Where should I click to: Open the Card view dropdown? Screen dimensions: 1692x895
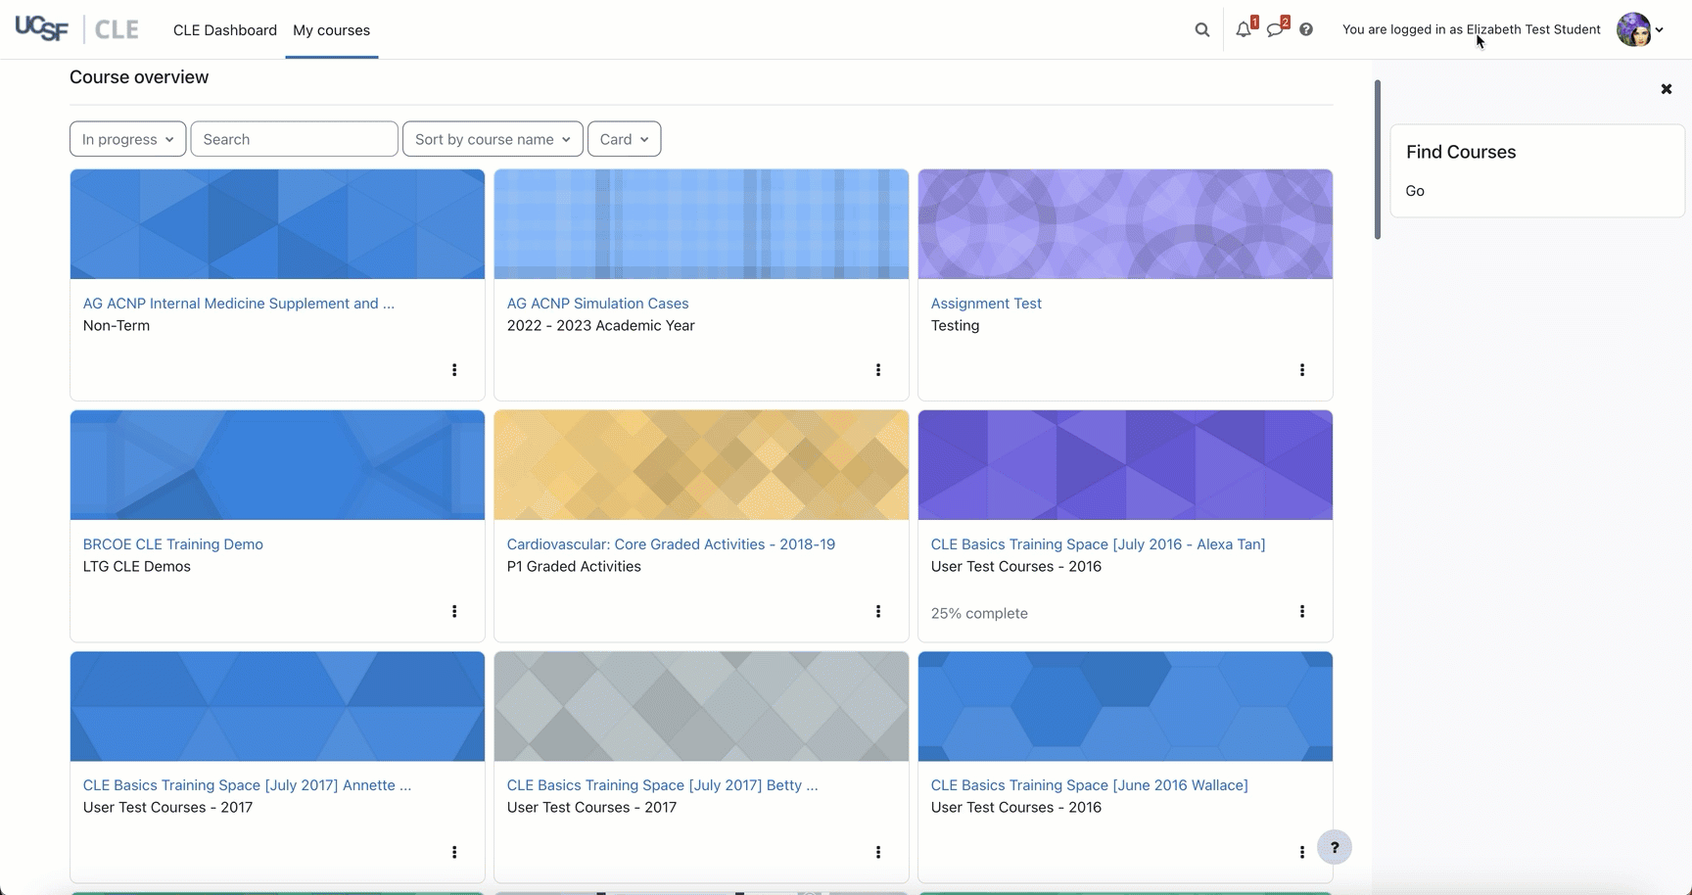[624, 139]
